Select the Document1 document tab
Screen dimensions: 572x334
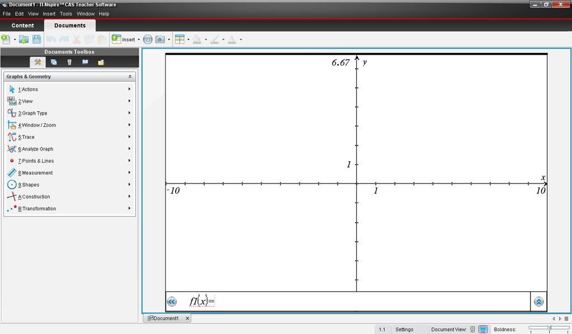[x=163, y=318]
